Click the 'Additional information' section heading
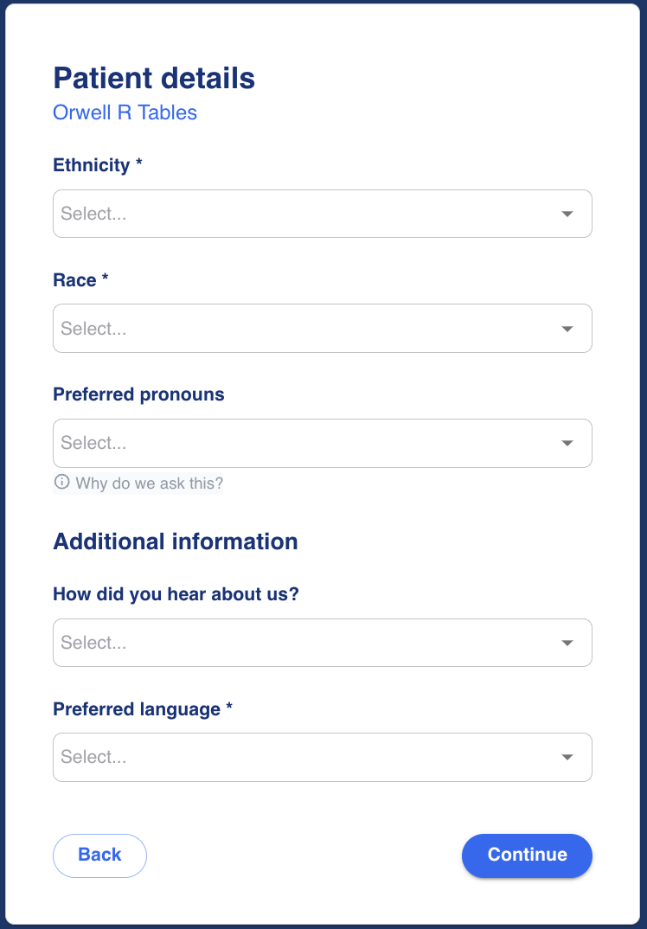The image size is (647, 929). tap(176, 541)
